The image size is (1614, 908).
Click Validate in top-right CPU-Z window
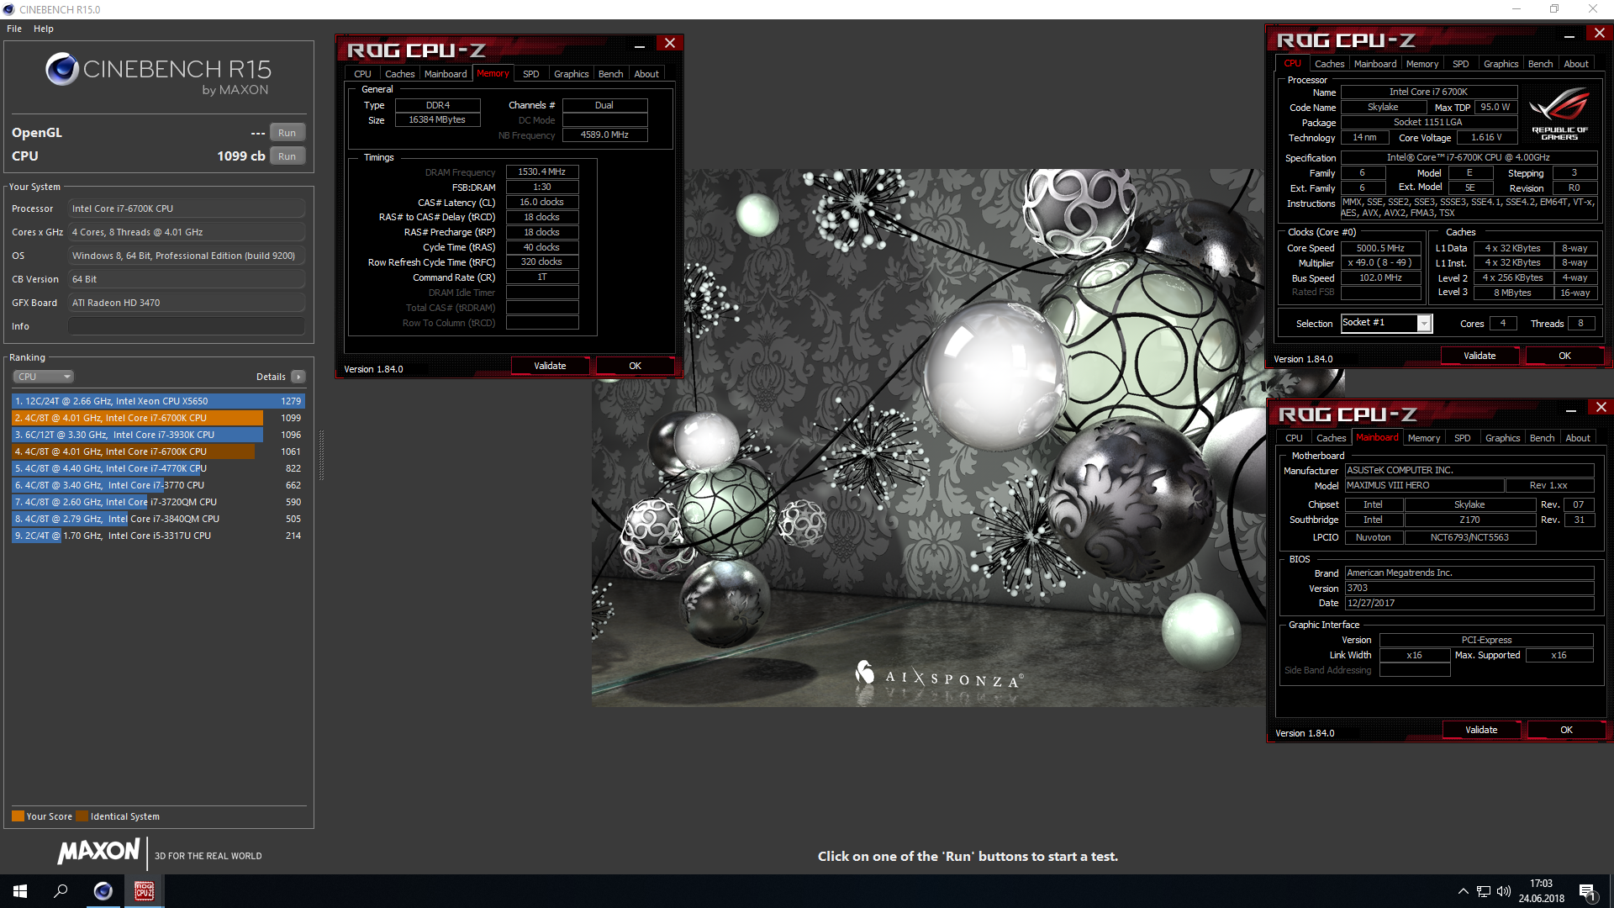pyautogui.click(x=1479, y=356)
